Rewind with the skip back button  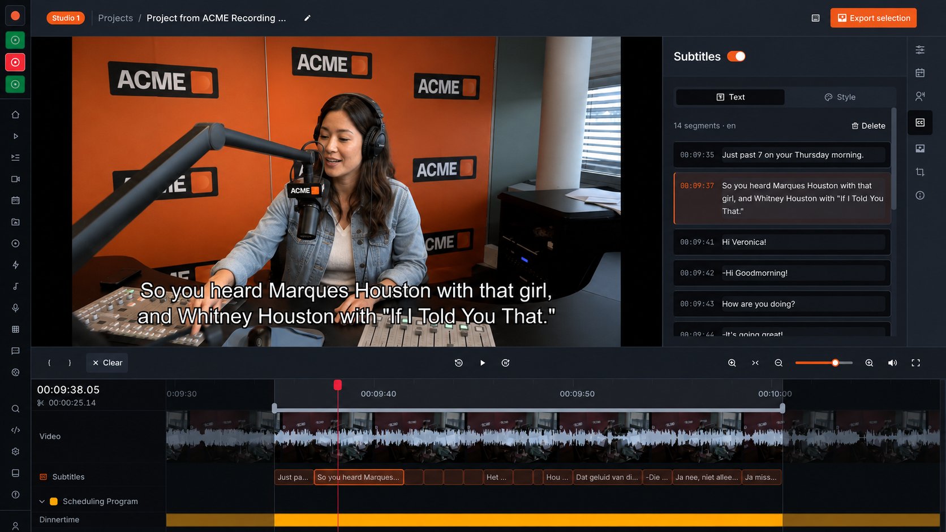click(x=459, y=363)
